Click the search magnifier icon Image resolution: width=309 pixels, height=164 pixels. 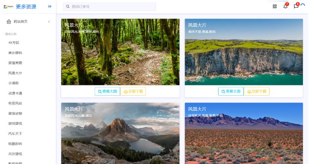[68, 6]
